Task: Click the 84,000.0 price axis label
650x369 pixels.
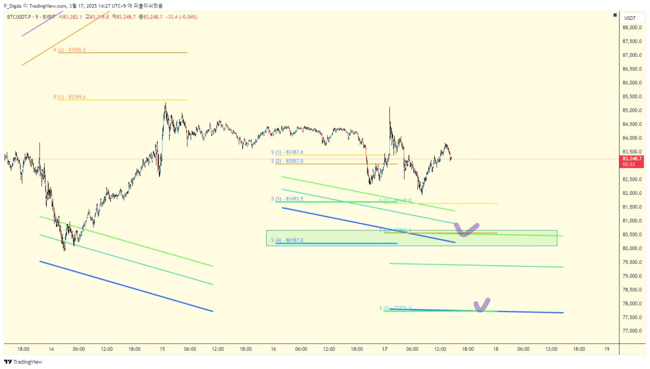Action: [x=632, y=138]
